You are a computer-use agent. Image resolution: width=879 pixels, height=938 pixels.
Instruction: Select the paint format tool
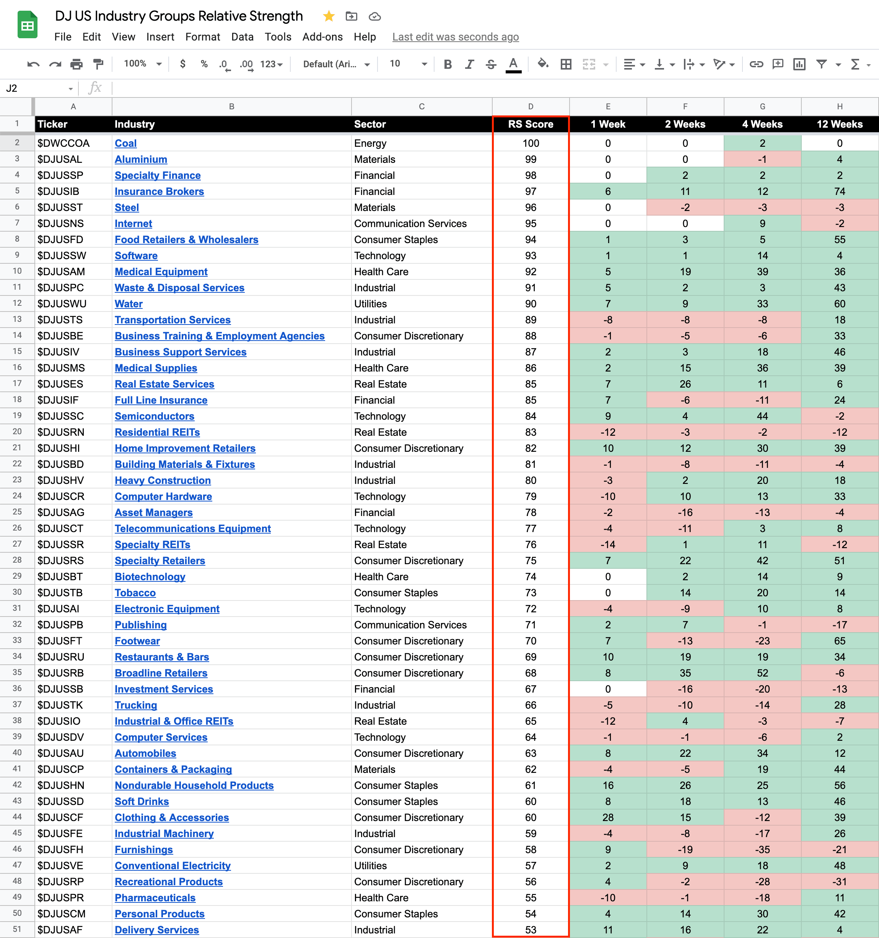(98, 64)
